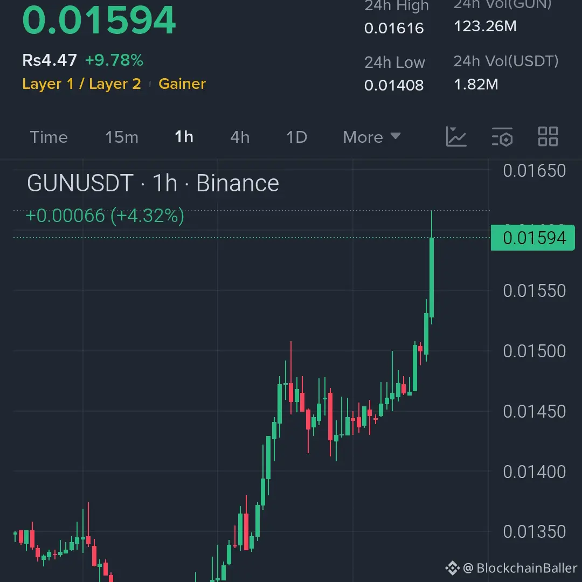
Task: Open the Layer 1 / Layer 2 tag
Action: (82, 84)
